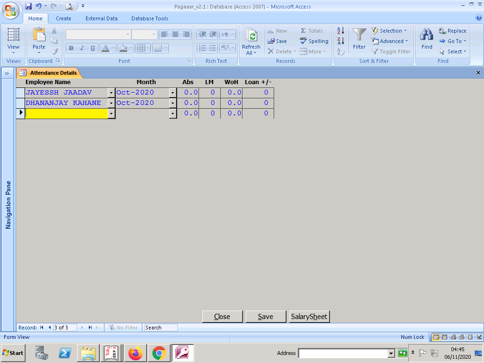Open the font name combo box
This screenshot has height=363, width=484.
pyautogui.click(x=128, y=34)
